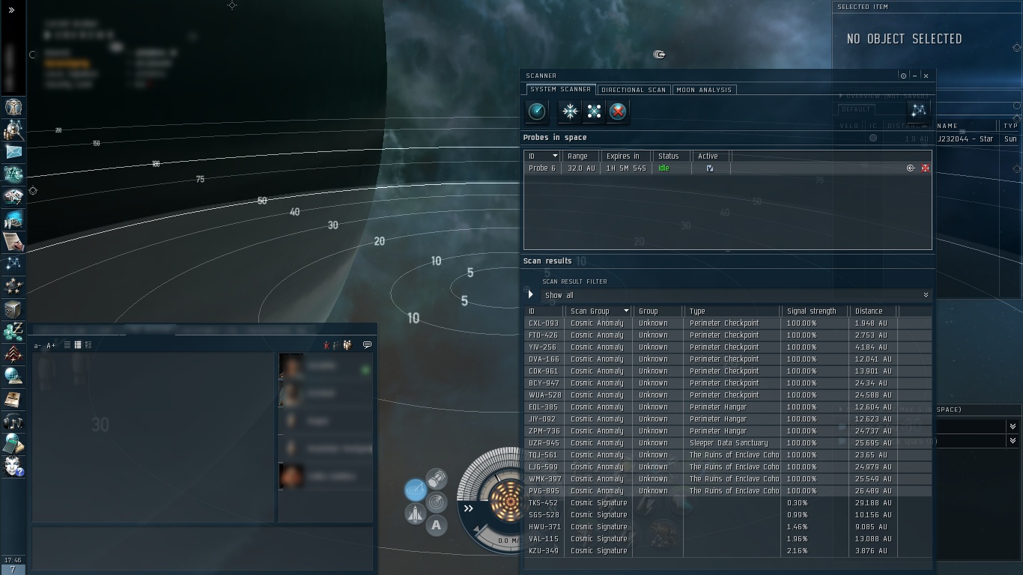Viewport: 1023px width, 575px height.
Task: Select the KZU-349 Cosmic Signature row
Action: click(x=728, y=551)
